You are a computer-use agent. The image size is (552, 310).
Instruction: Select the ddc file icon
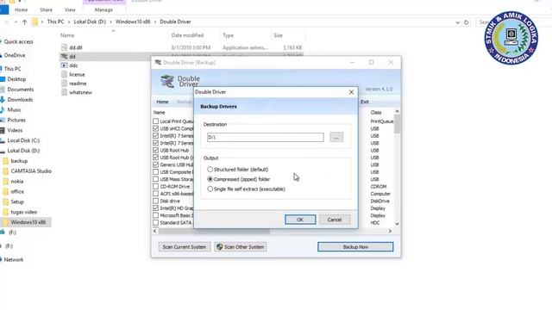click(64, 65)
